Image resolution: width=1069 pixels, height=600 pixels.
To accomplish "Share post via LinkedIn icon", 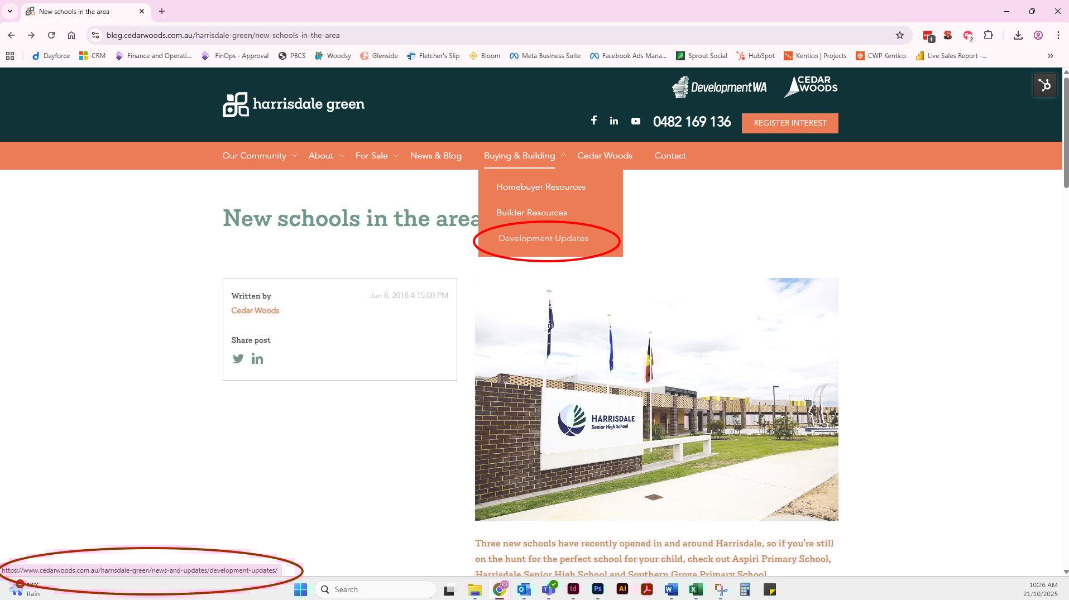I will 257,359.
